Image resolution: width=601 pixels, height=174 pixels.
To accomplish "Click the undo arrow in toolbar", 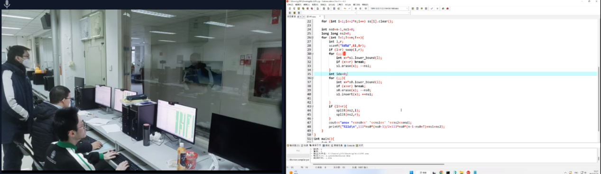I will coord(345,9).
